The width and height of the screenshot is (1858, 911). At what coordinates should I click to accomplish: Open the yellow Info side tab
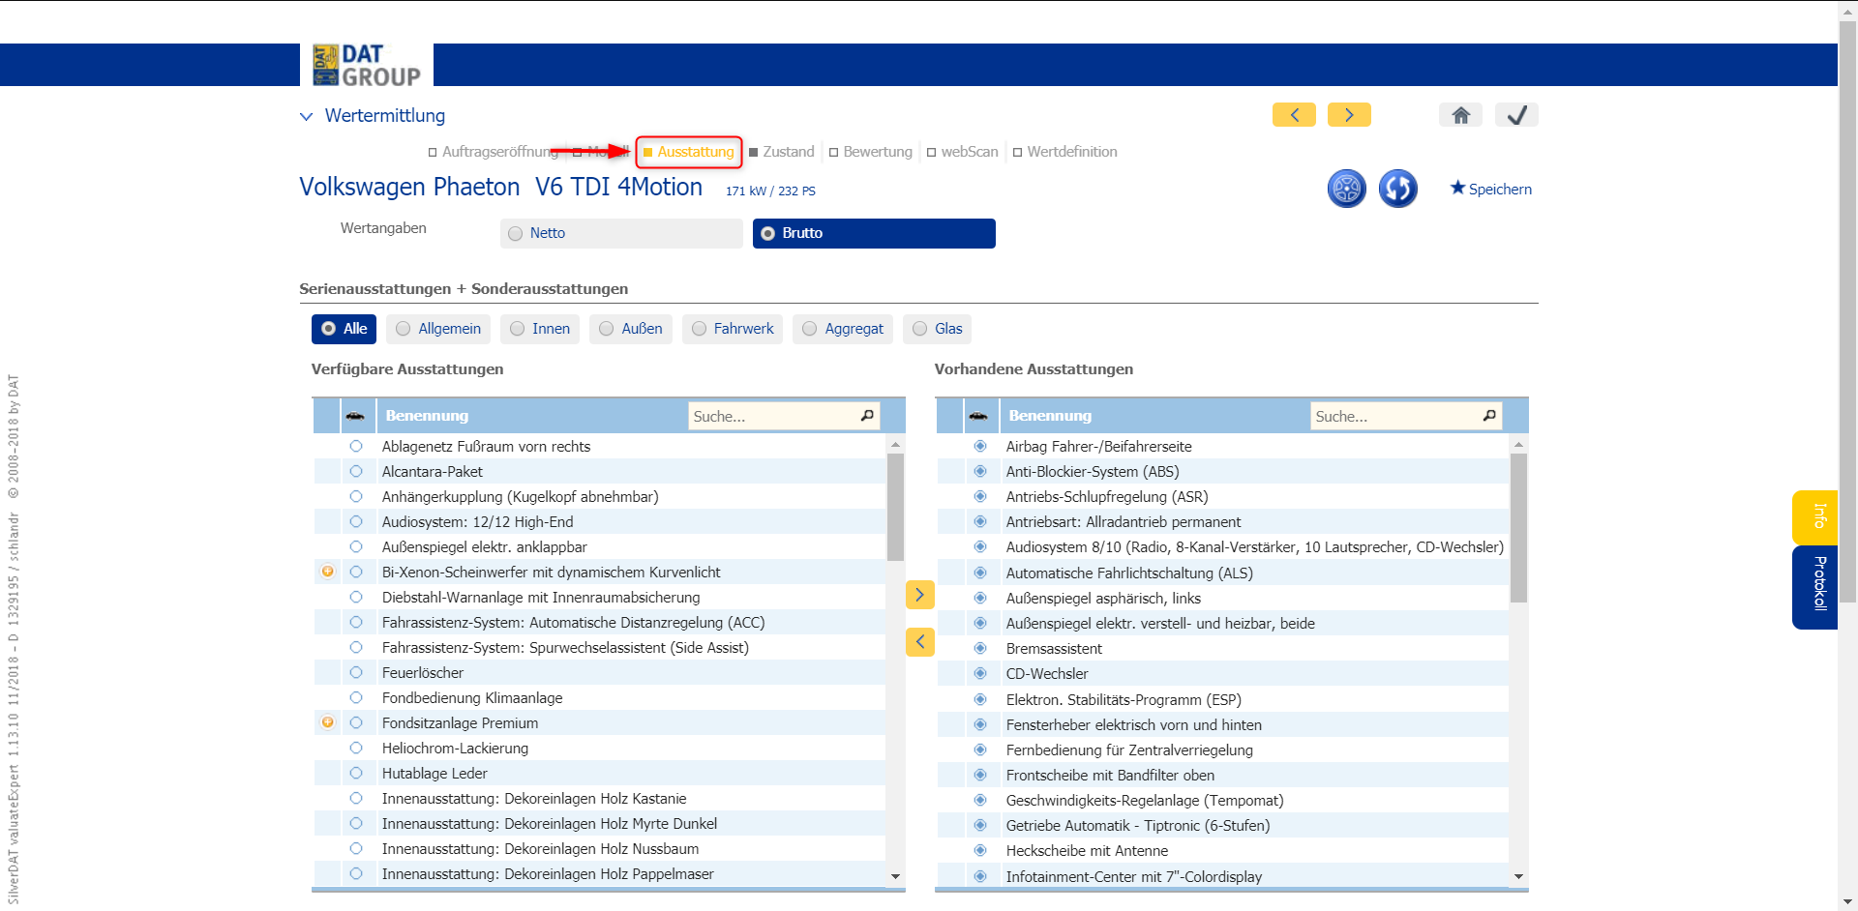[1815, 516]
